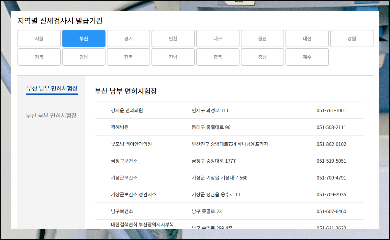Click the 남구보건소 name
390x240 pixels.
122,211
